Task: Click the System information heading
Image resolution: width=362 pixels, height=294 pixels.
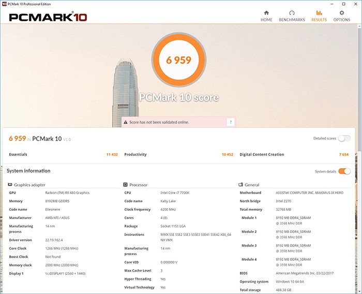Action: click(28, 171)
